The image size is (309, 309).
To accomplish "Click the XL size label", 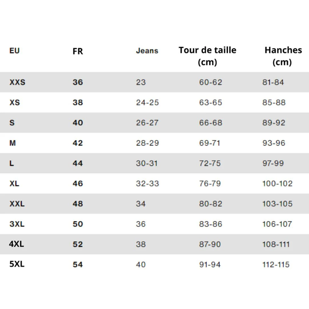I will point(14,183).
